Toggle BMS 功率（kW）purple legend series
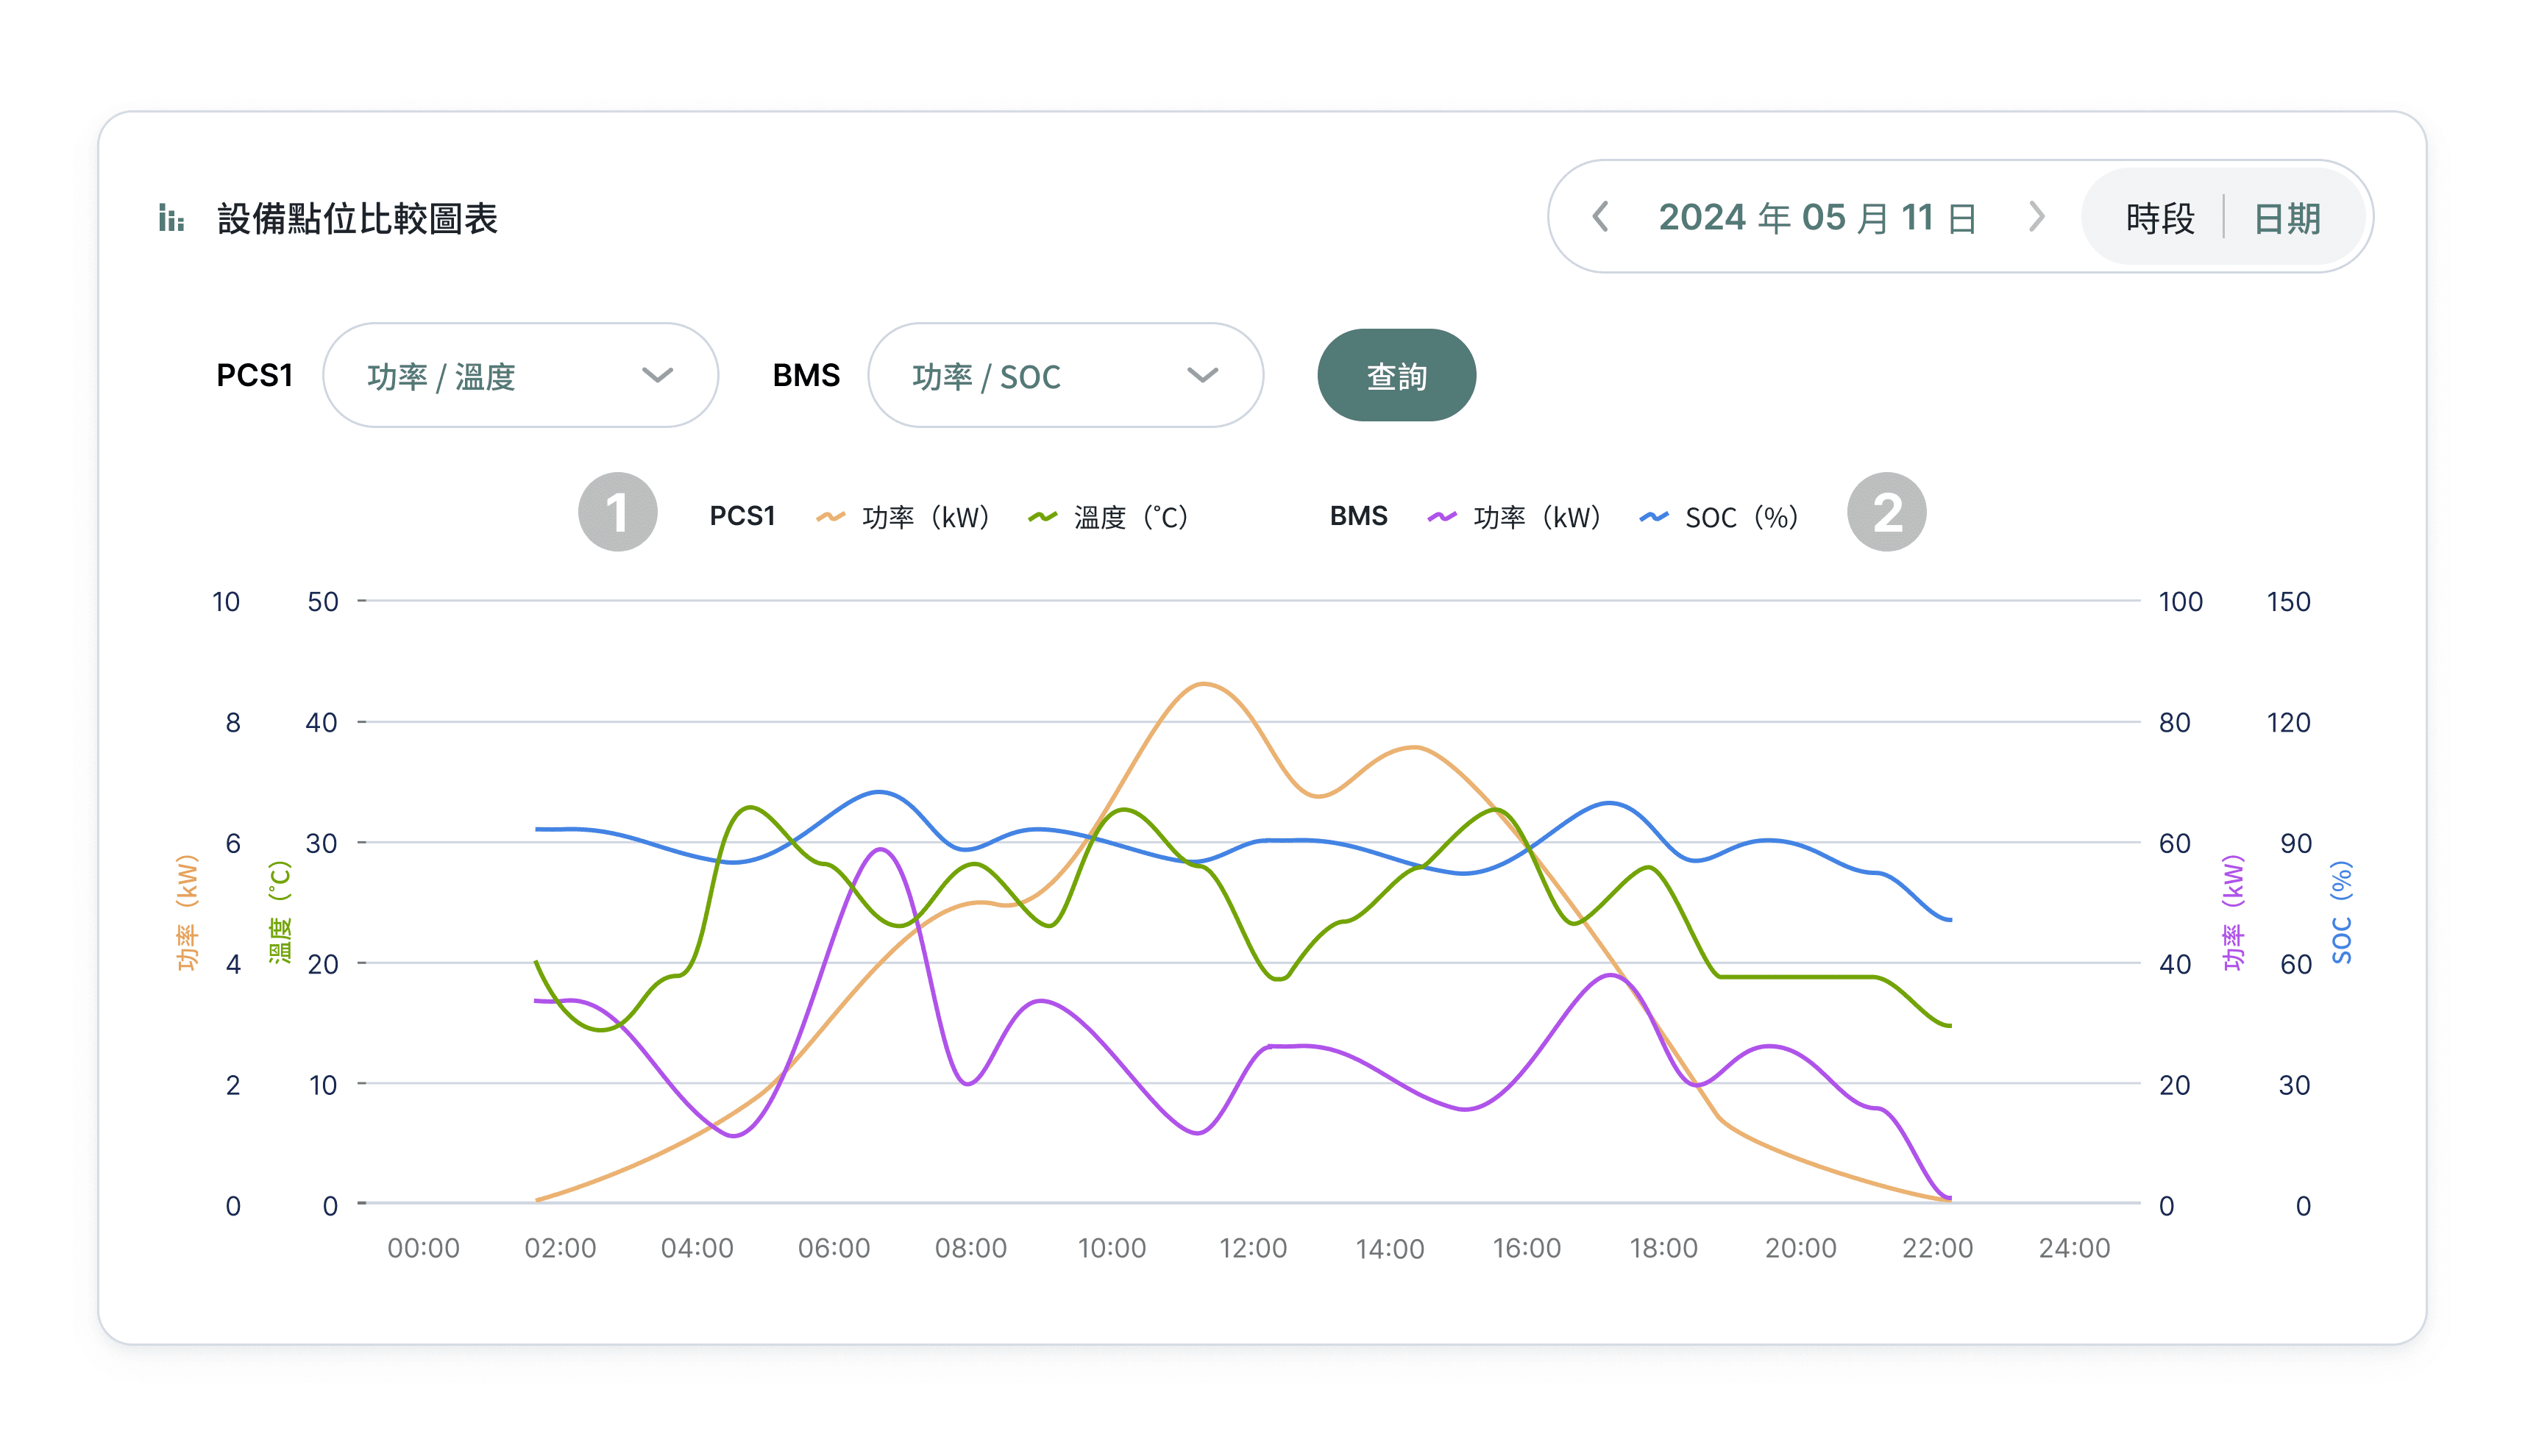Screen dimensions: 2525x1456 pos(1515,517)
